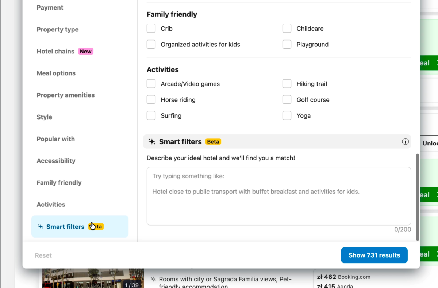Image resolution: width=438 pixels, height=288 pixels.
Task: Click the filter panel vertical scrollbar
Action: [x=418, y=197]
